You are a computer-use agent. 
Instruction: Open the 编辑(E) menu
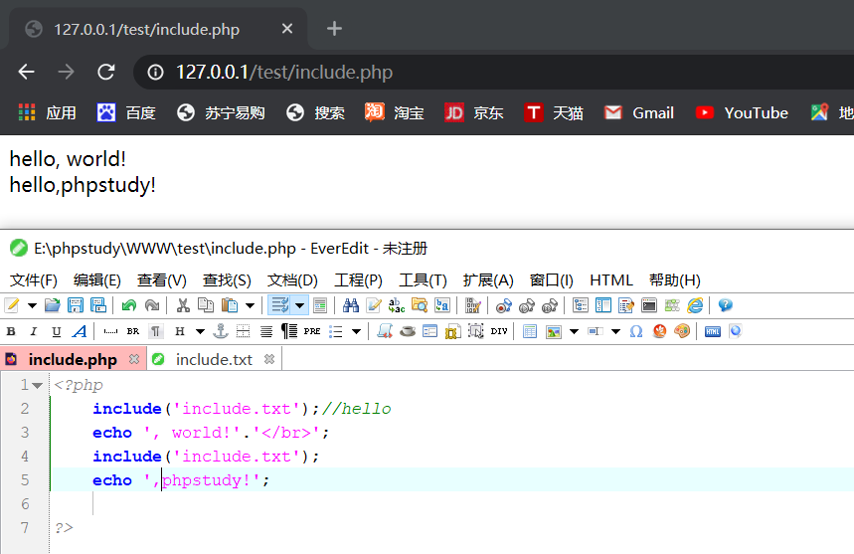point(97,280)
